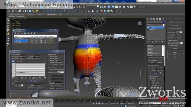
Task: Click red X delete point icon in Painter Options
Action: pos(21,61)
